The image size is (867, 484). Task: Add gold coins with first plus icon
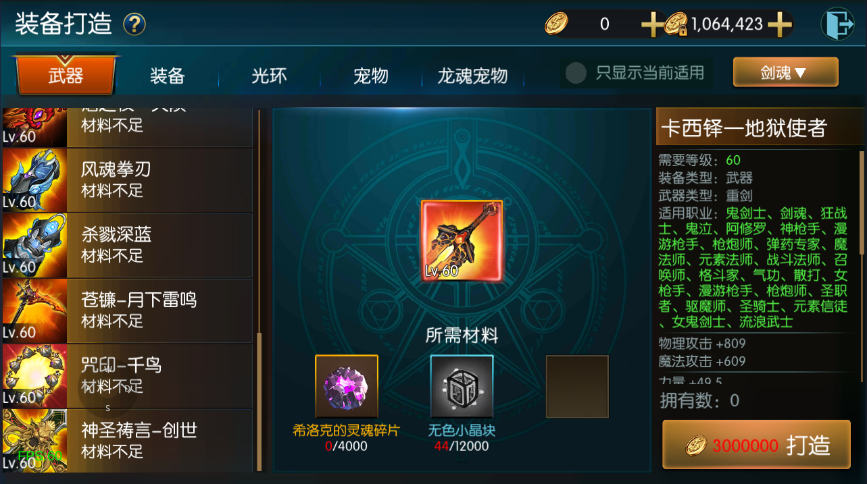[652, 25]
